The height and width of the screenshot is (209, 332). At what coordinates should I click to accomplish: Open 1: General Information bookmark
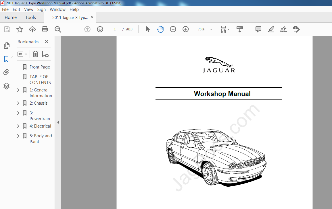click(41, 93)
